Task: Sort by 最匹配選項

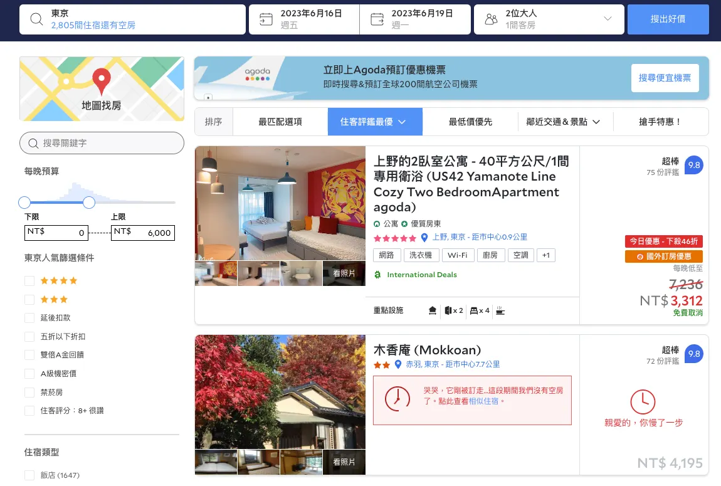Action: [280, 122]
